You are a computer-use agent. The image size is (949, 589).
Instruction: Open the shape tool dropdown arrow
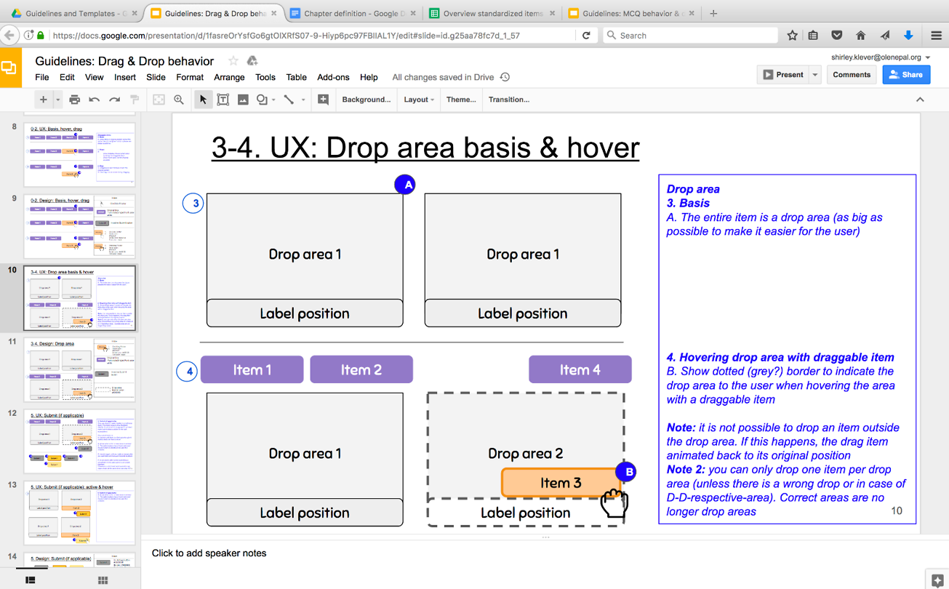tap(273, 100)
